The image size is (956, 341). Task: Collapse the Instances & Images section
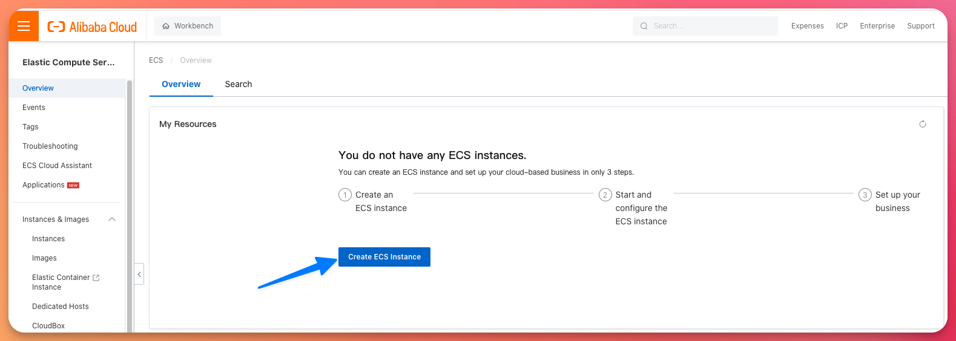point(112,219)
